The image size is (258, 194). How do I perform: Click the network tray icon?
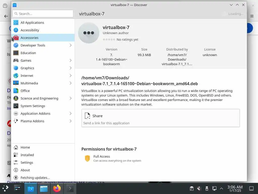[x=214, y=188]
